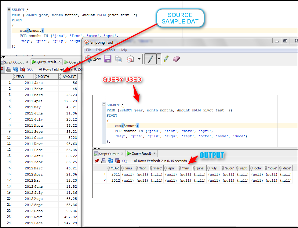
Task: Click Refresh icon inside the snip toolbar
Action: tap(111, 161)
